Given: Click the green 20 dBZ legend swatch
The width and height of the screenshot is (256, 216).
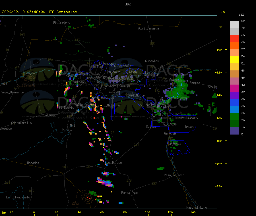Looking at the screenshot, I should 234,116.
